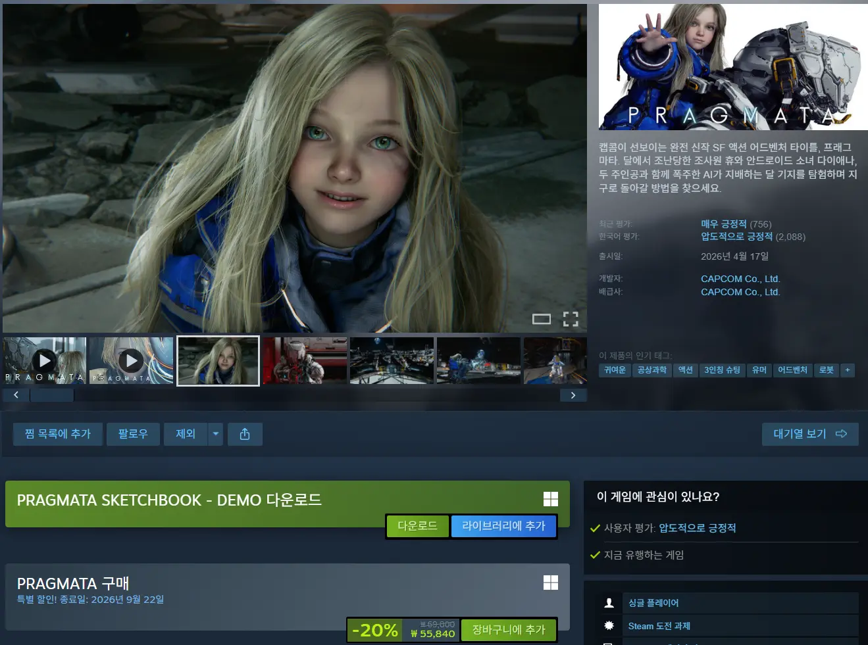Open the robot character screenshot thumbnail

click(x=478, y=360)
